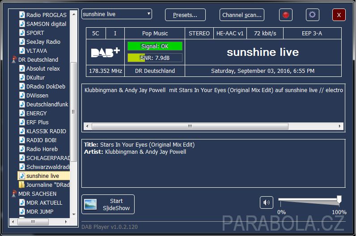Click the Signal: OK indicator
This screenshot has height=236, width=356.
(x=155, y=46)
